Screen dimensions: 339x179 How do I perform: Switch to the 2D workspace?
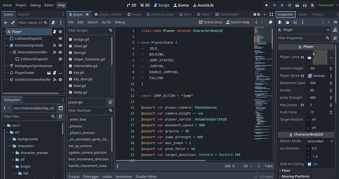132,5
